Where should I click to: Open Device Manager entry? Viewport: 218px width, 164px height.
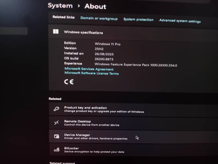click(134, 136)
